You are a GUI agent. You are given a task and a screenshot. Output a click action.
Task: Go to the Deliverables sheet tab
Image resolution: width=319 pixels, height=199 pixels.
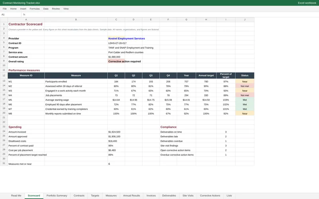tap(169, 195)
